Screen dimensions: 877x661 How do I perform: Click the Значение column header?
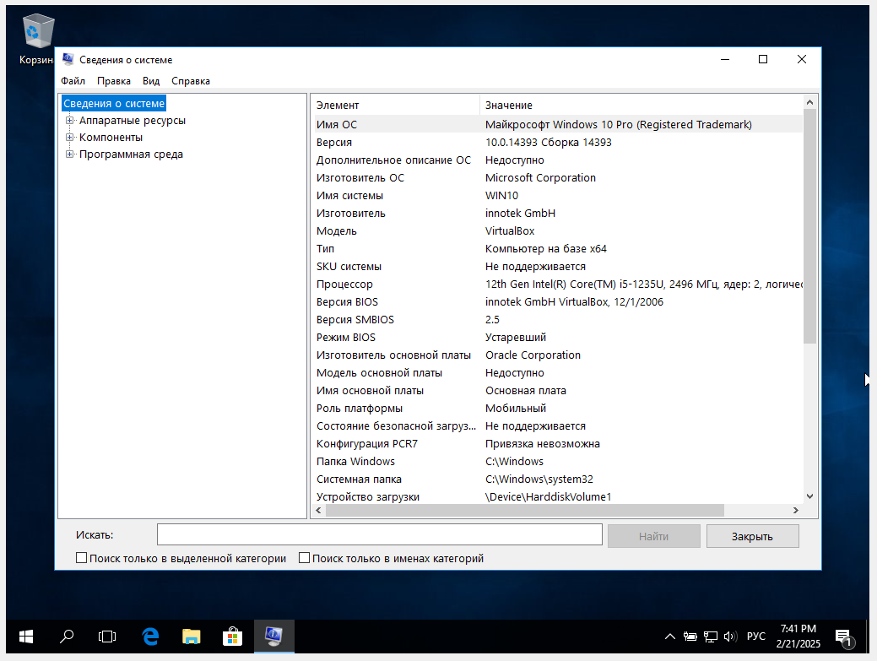click(641, 106)
